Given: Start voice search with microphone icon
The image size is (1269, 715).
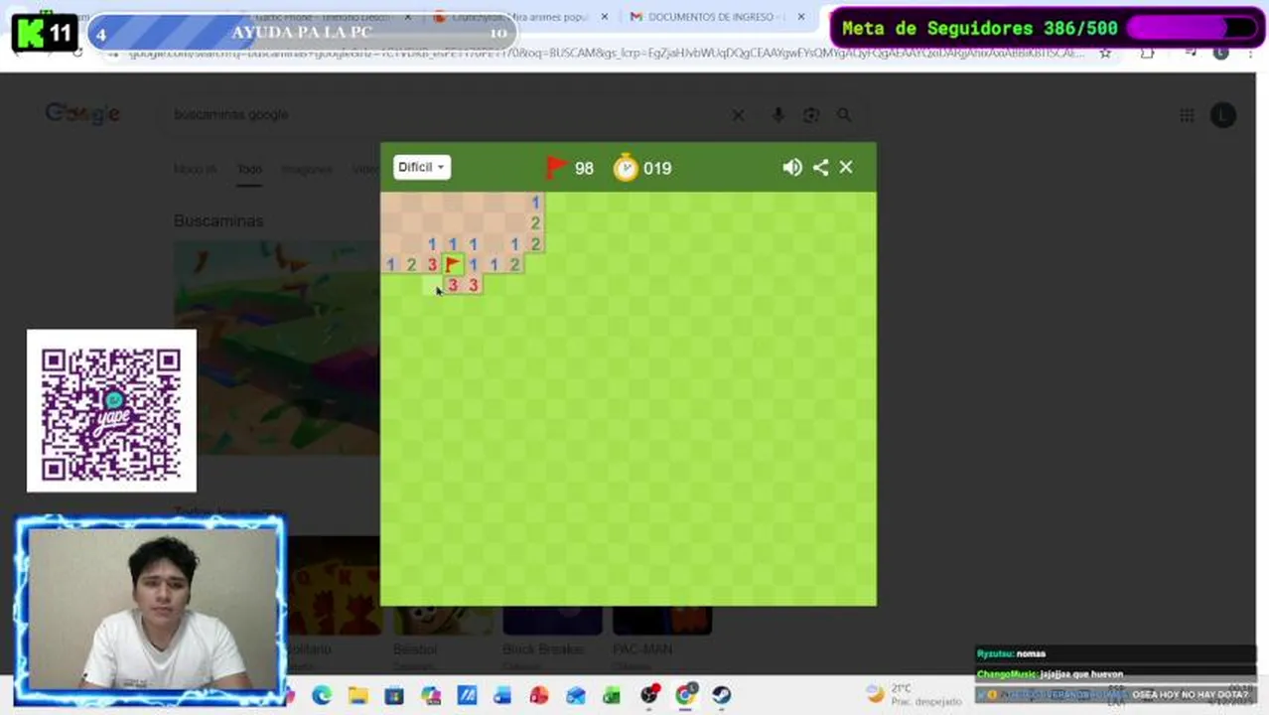Looking at the screenshot, I should [x=777, y=115].
